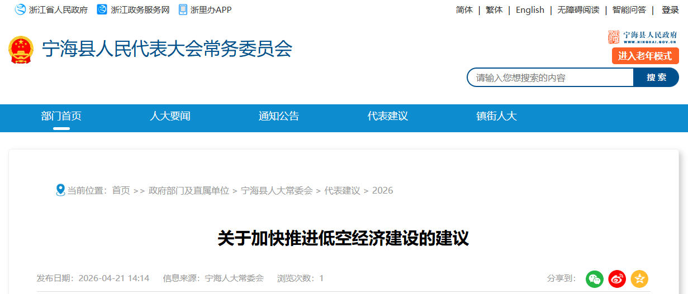Screen dimensions: 688x294
Task: Share to QQ Zone star icon
Action: (x=639, y=279)
